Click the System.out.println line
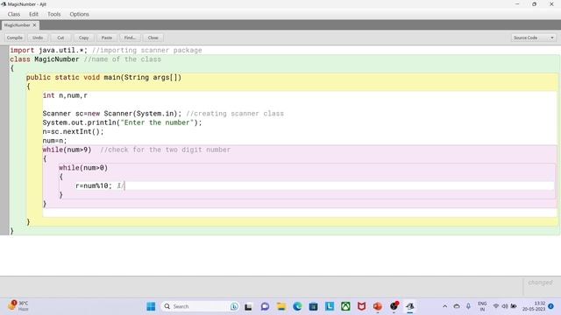561x315 pixels. click(123, 122)
